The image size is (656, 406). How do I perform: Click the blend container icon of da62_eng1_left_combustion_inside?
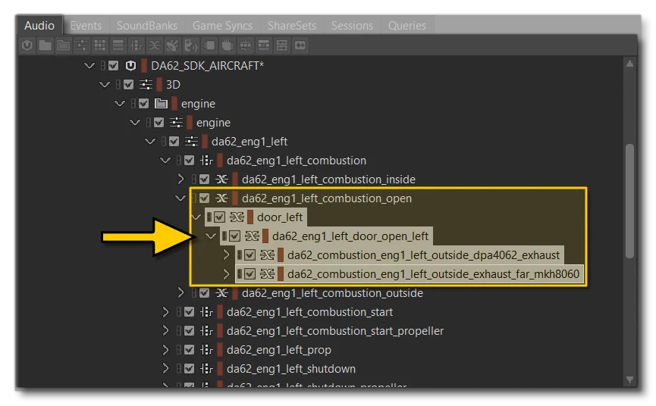click(221, 180)
